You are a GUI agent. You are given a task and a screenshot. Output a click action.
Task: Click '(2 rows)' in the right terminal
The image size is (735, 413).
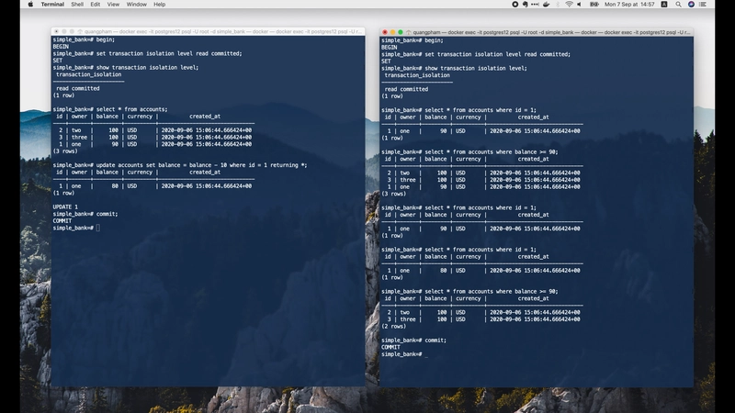[394, 327]
